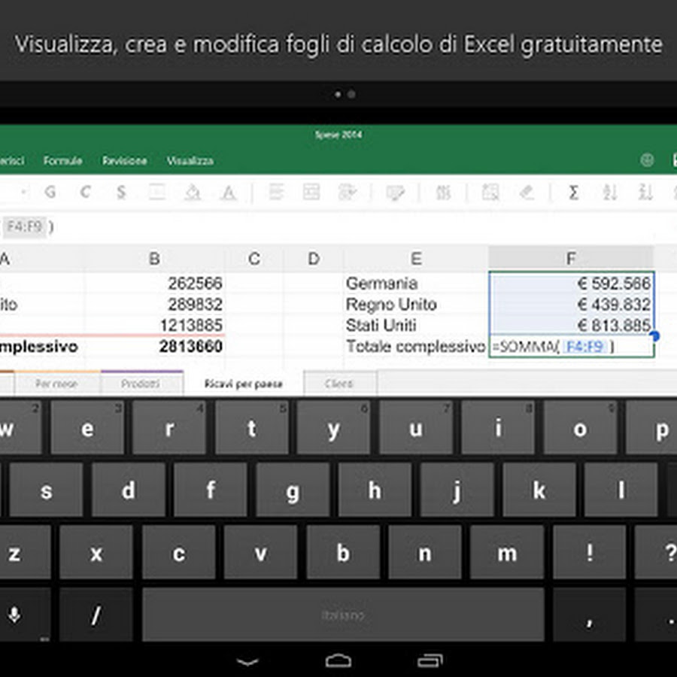Apply bold with the G icon
The width and height of the screenshot is (677, 677).
coord(50,192)
